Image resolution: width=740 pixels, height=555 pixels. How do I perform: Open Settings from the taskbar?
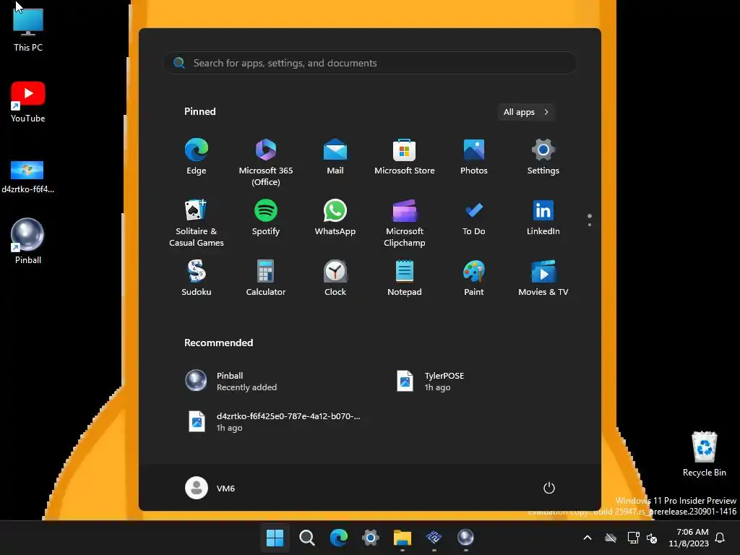pos(371,537)
